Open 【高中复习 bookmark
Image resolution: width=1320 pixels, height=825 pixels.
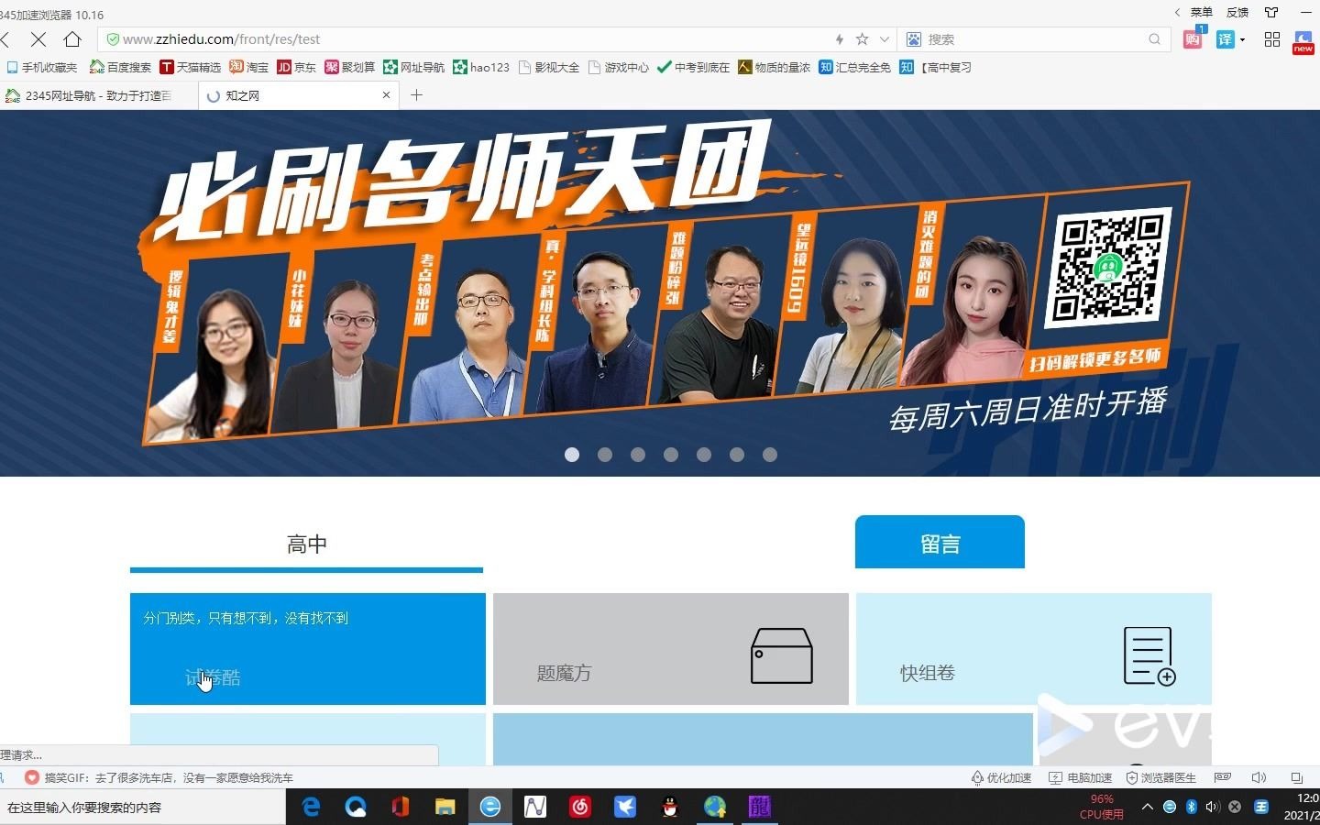tap(936, 67)
